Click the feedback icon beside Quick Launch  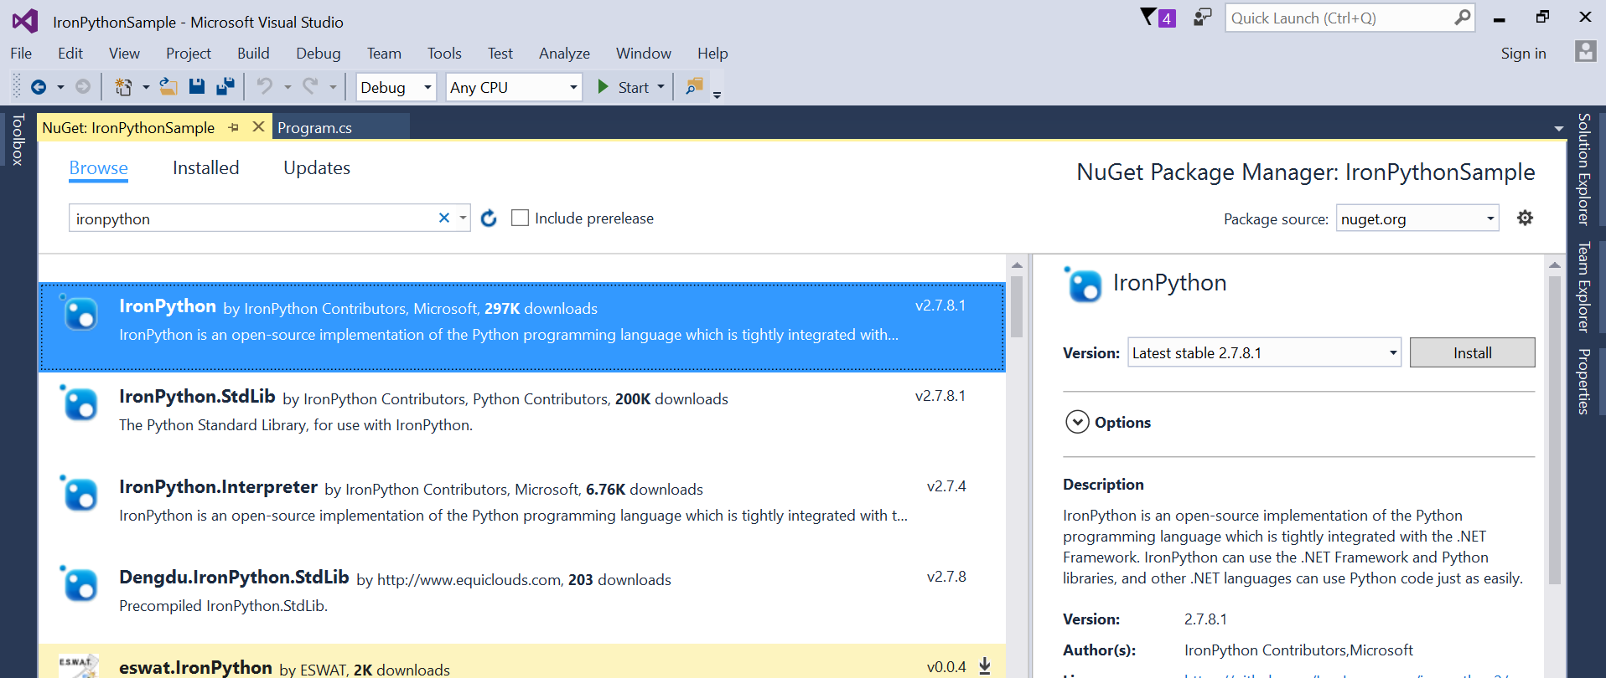tap(1203, 18)
